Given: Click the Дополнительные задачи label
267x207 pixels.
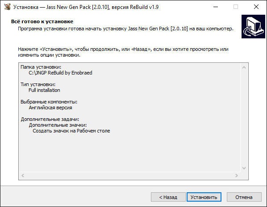Looking at the screenshot, I should point(50,119).
